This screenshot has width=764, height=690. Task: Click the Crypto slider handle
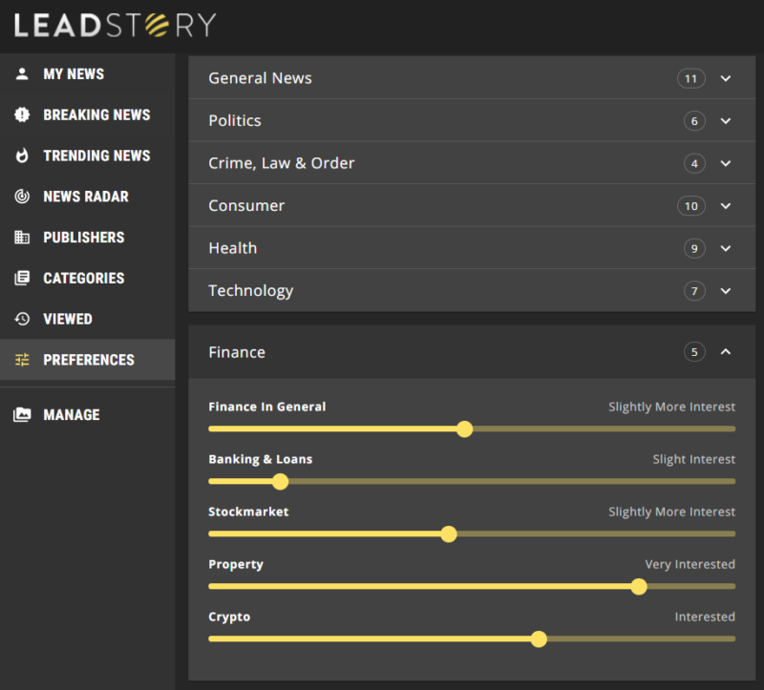pyautogui.click(x=539, y=638)
